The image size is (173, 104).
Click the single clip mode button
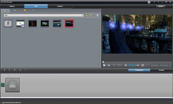point(114,65)
